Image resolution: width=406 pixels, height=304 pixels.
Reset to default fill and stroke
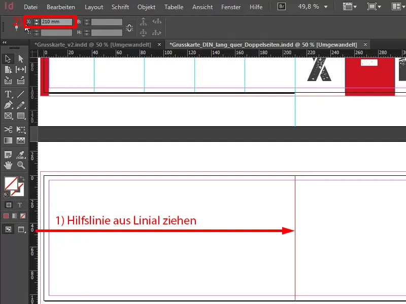click(x=6, y=195)
